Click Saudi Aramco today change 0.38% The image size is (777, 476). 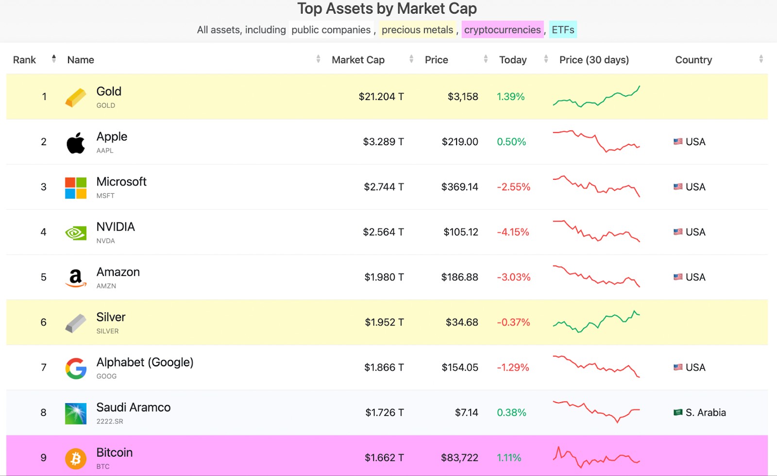(x=511, y=413)
